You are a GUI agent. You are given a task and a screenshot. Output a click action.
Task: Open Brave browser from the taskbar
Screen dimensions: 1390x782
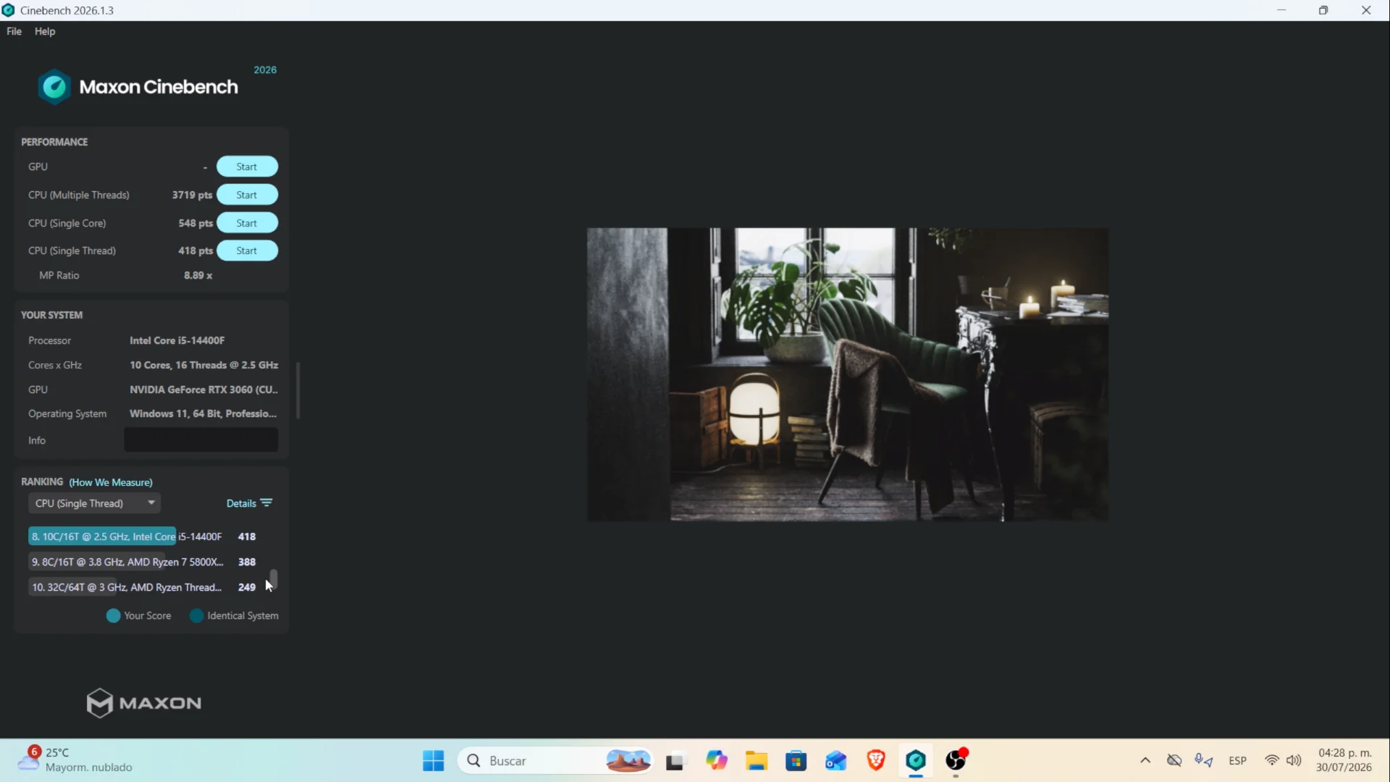point(876,760)
